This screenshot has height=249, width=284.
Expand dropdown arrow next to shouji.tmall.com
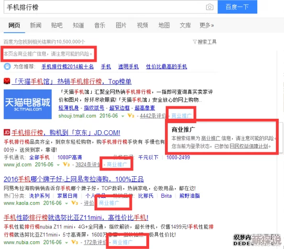[123, 116]
